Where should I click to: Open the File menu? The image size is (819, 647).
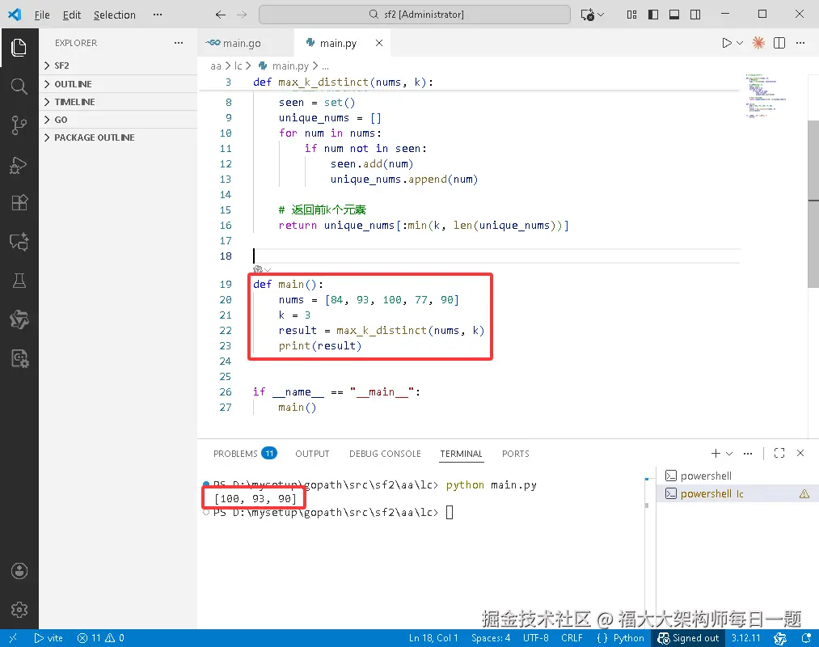pyautogui.click(x=42, y=15)
